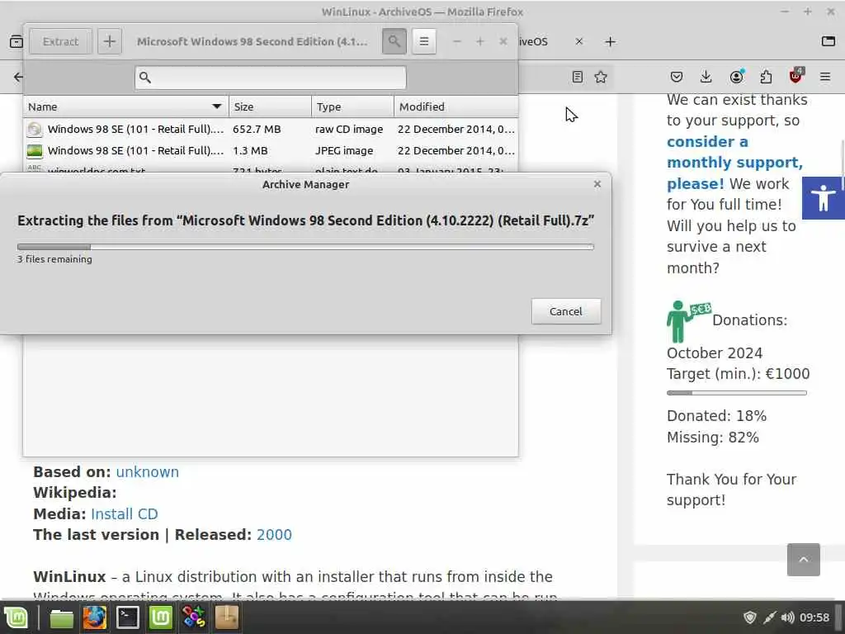Click the 652.7 MB size cell
Screen dimensions: 845x634
click(257, 129)
